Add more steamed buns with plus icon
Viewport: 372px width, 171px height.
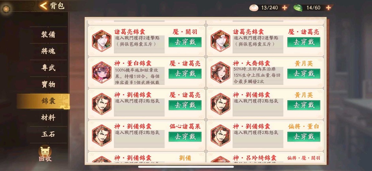pyautogui.click(x=284, y=8)
